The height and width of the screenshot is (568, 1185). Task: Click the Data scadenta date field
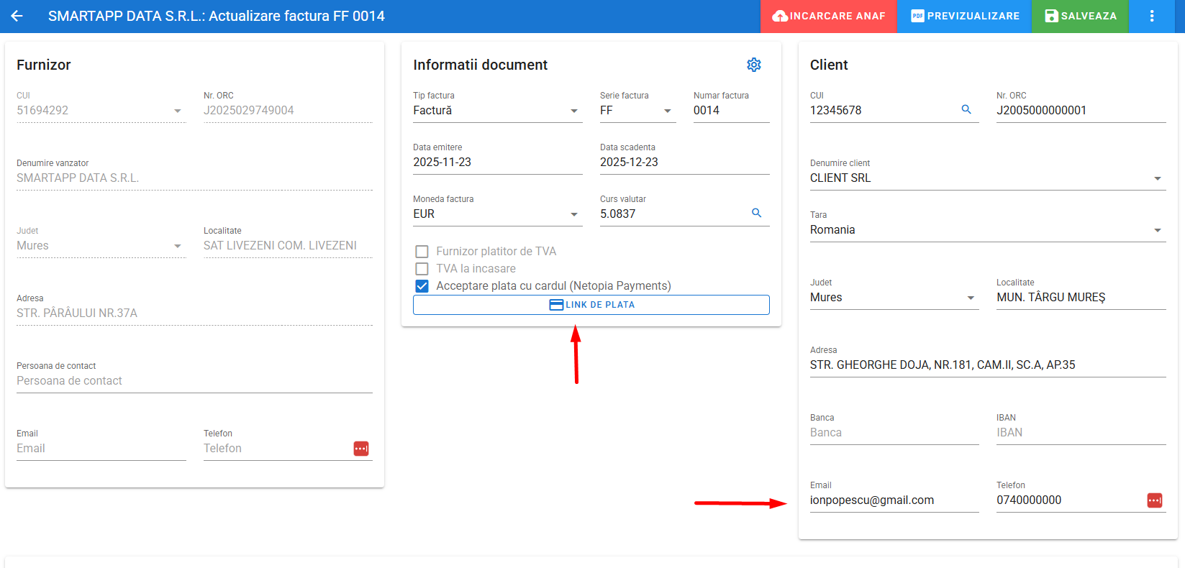coord(684,162)
